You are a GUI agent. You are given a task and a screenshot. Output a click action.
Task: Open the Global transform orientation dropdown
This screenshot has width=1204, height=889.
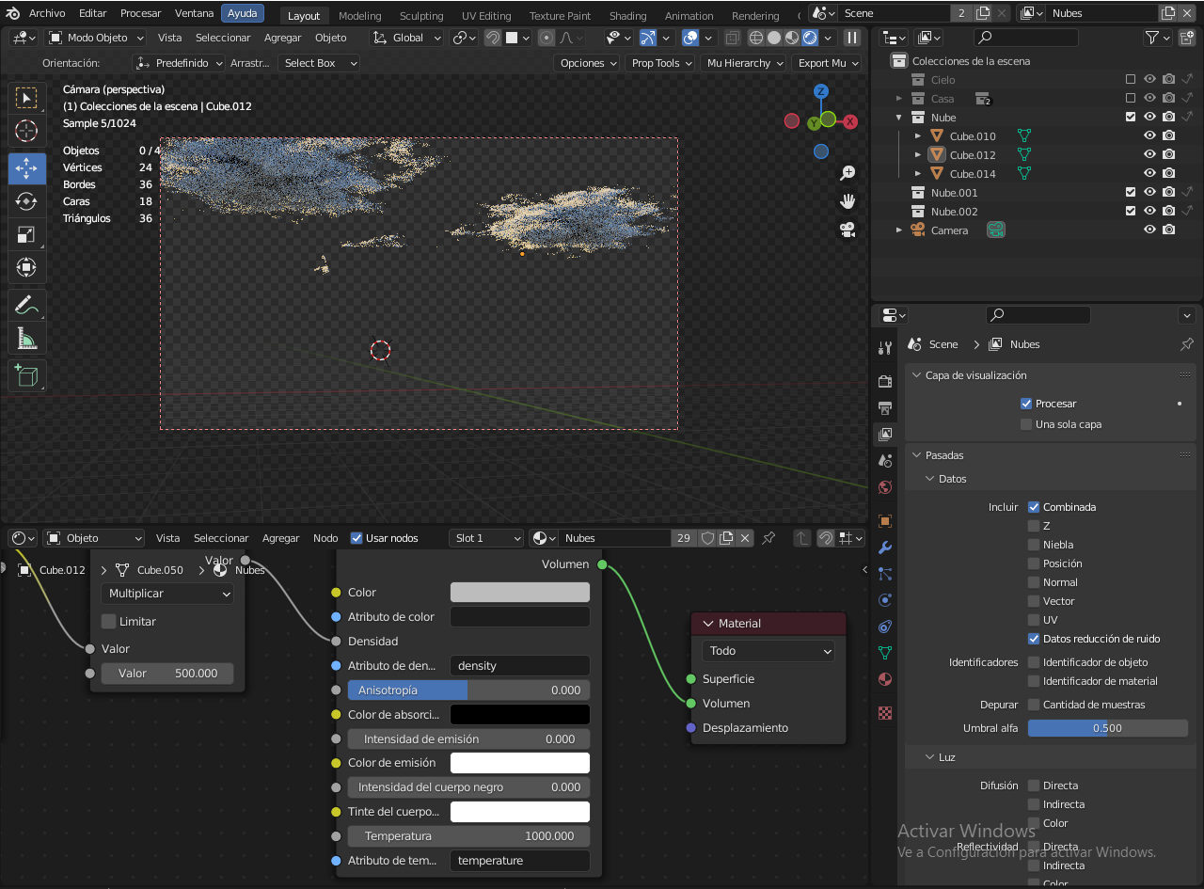(406, 38)
